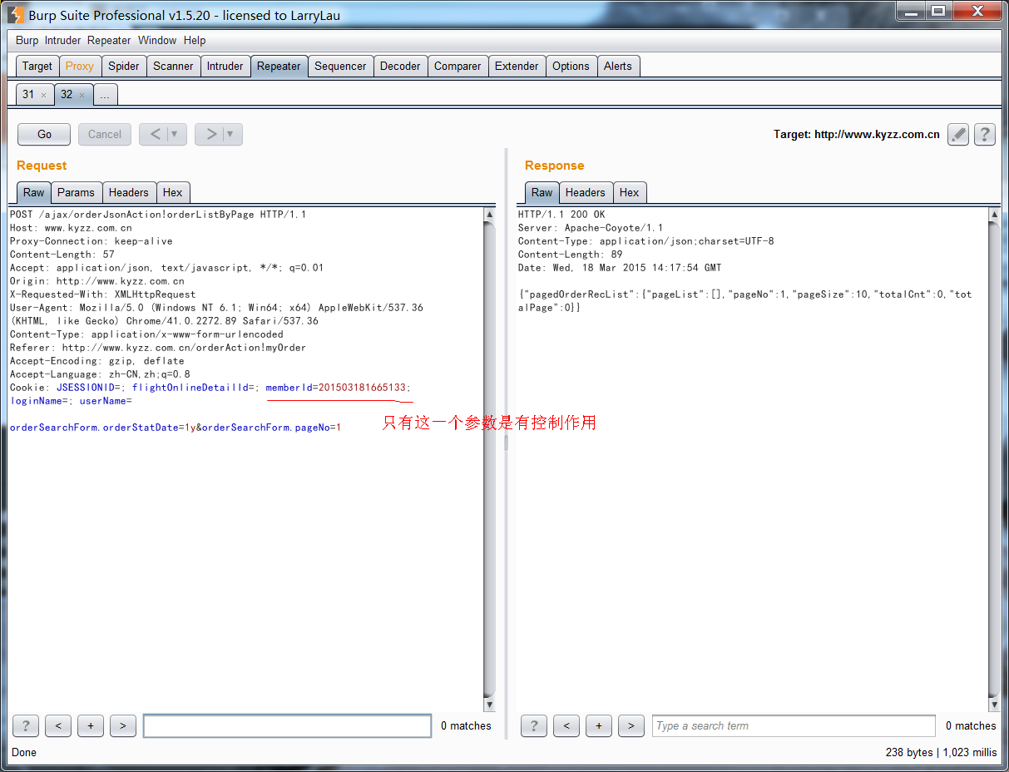Open the Hex tab in Response panel

click(629, 192)
